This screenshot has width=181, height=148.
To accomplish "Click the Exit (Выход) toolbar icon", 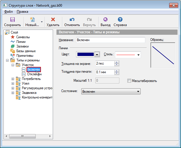I will [105, 20].
